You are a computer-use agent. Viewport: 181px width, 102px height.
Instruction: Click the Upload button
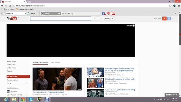pyautogui.click(x=107, y=18)
